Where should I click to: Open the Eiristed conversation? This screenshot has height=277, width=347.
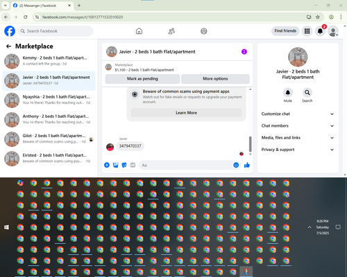49,159
